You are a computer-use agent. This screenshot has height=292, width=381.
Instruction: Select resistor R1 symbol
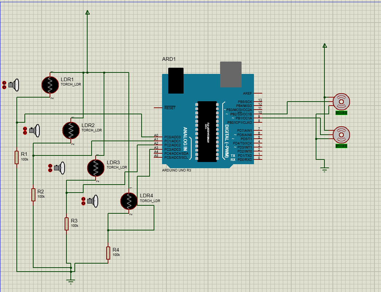16,157
